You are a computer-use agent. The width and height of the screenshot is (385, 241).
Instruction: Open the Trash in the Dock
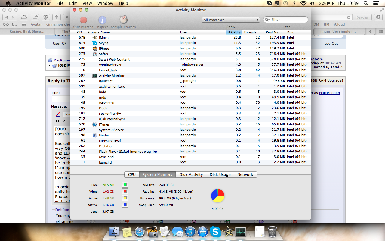[272, 232]
